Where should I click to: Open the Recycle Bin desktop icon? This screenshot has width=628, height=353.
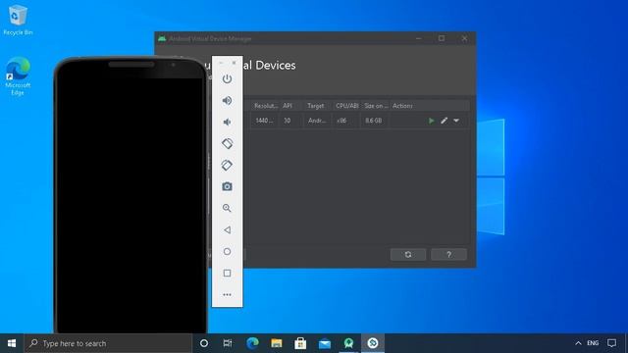coord(18,20)
